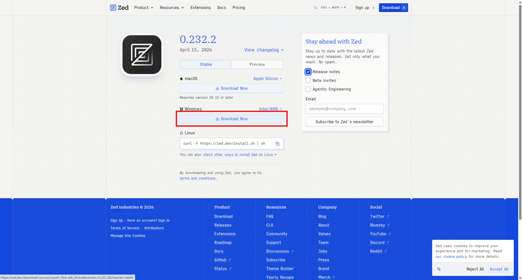This screenshot has height=280, width=522.
Task: Open Reddit social link
Action: 378,251
